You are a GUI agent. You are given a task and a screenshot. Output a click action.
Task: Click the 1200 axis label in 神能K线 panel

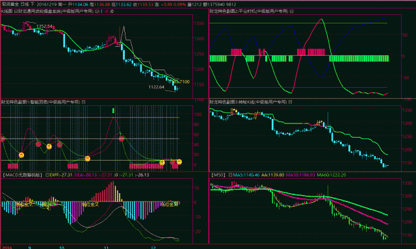(408, 150)
